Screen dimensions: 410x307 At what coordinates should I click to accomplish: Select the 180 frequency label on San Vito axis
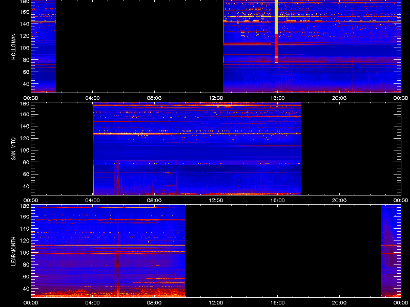[x=25, y=104]
